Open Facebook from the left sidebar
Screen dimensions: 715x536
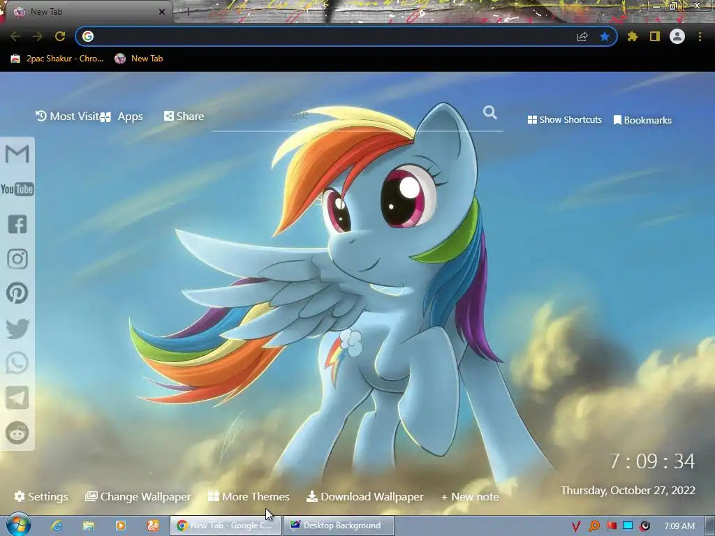(17, 224)
